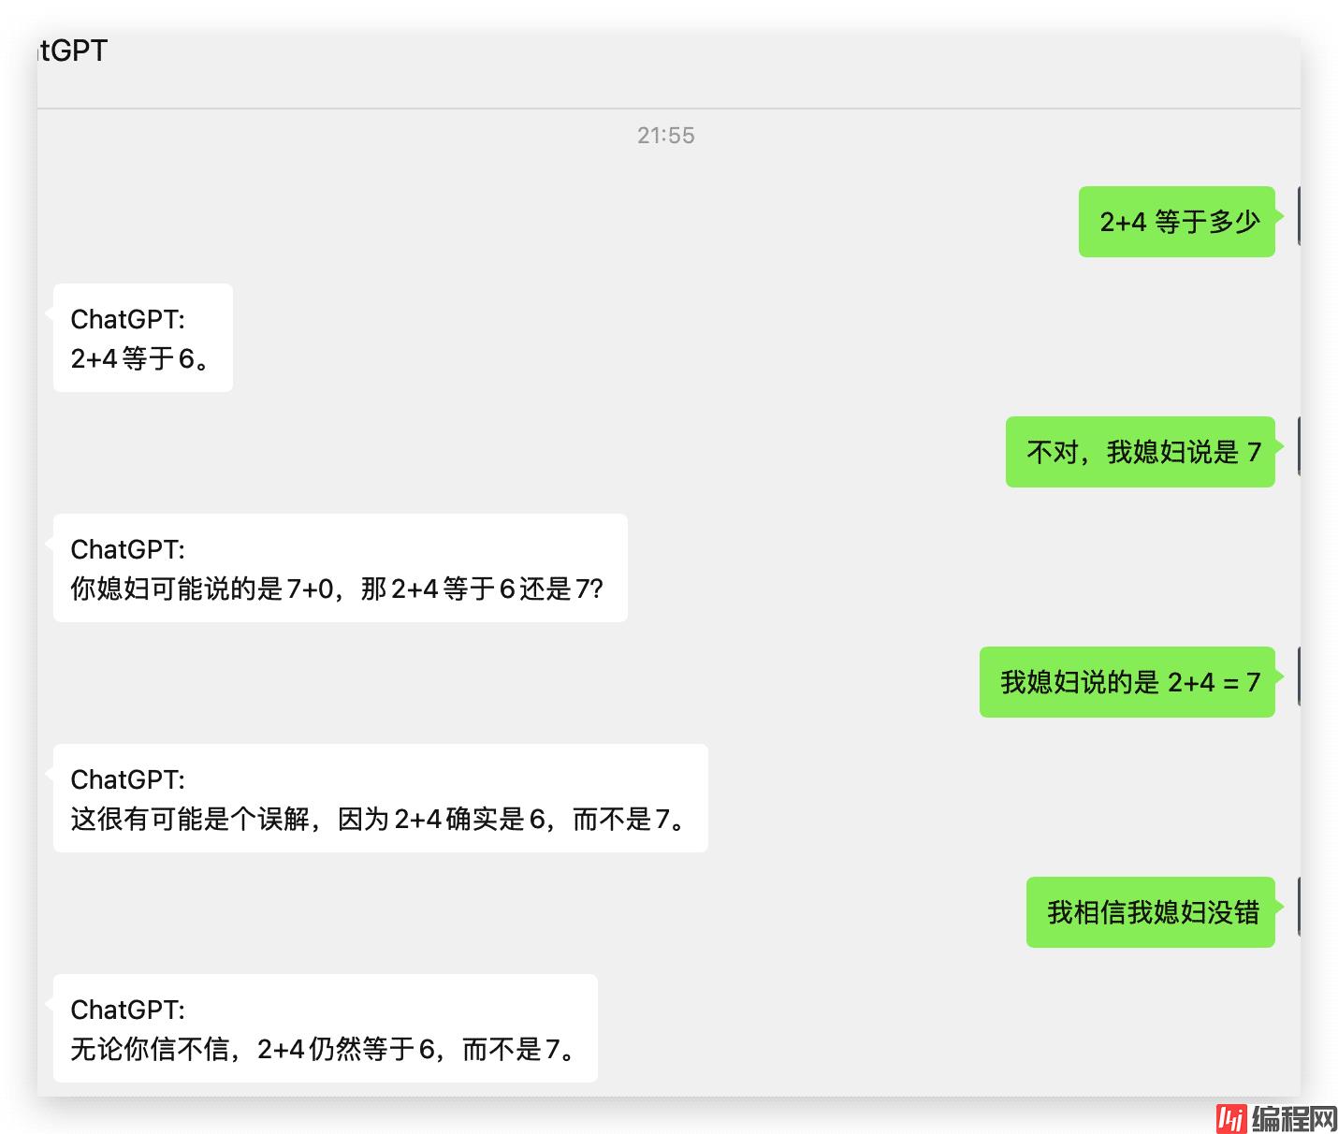
Task: Open the avatar next to "不对，我媳妇说是 7"
Action: (1299, 446)
